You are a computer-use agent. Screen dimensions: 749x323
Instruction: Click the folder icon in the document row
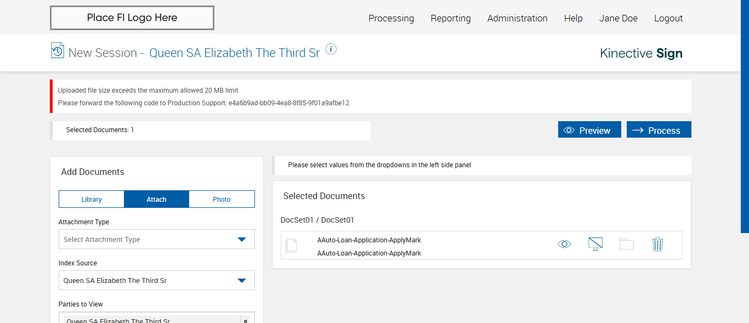(626, 244)
